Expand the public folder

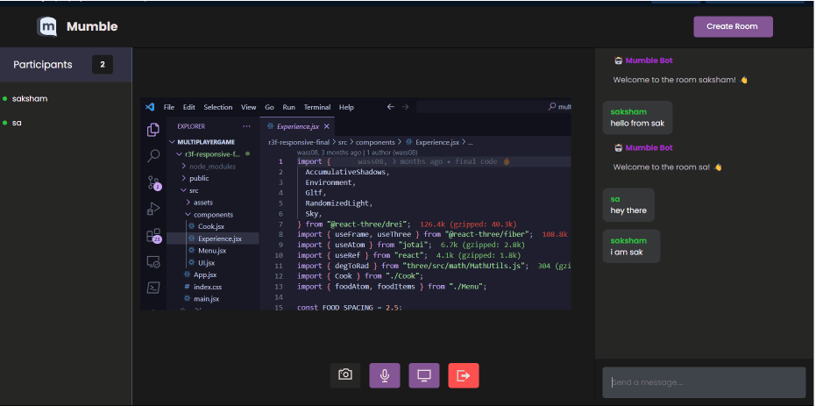click(199, 179)
